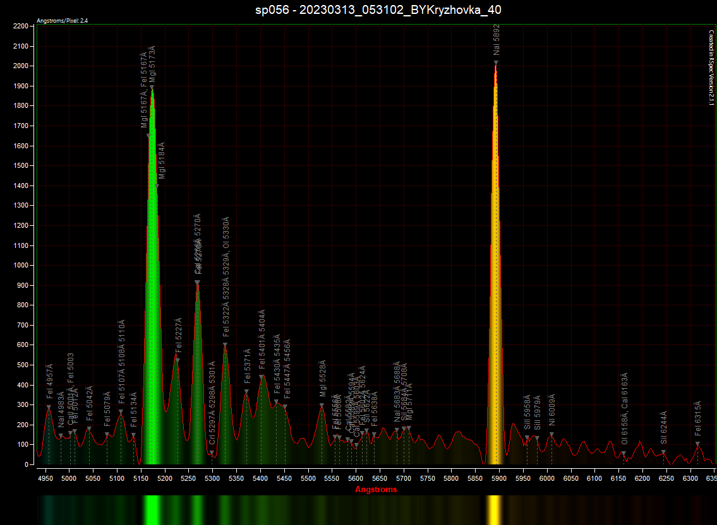Select the FeI 5638Å line label
This screenshot has width=717, height=525.
[375, 409]
